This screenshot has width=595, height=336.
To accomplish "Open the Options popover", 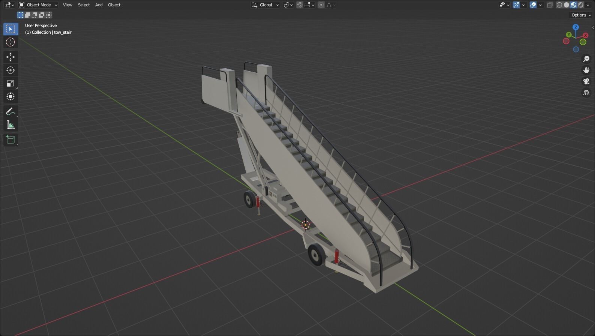I will pyautogui.click(x=581, y=15).
